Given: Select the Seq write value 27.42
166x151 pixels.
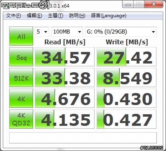Looking at the screenshot, I should point(126,57).
